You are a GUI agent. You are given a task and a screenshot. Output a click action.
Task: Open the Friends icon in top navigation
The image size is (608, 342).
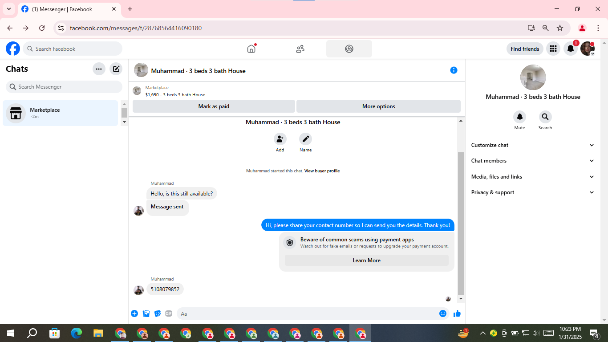tap(300, 49)
